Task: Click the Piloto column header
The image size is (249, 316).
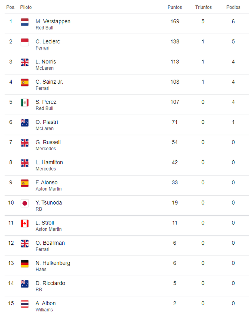Action: coord(26,7)
